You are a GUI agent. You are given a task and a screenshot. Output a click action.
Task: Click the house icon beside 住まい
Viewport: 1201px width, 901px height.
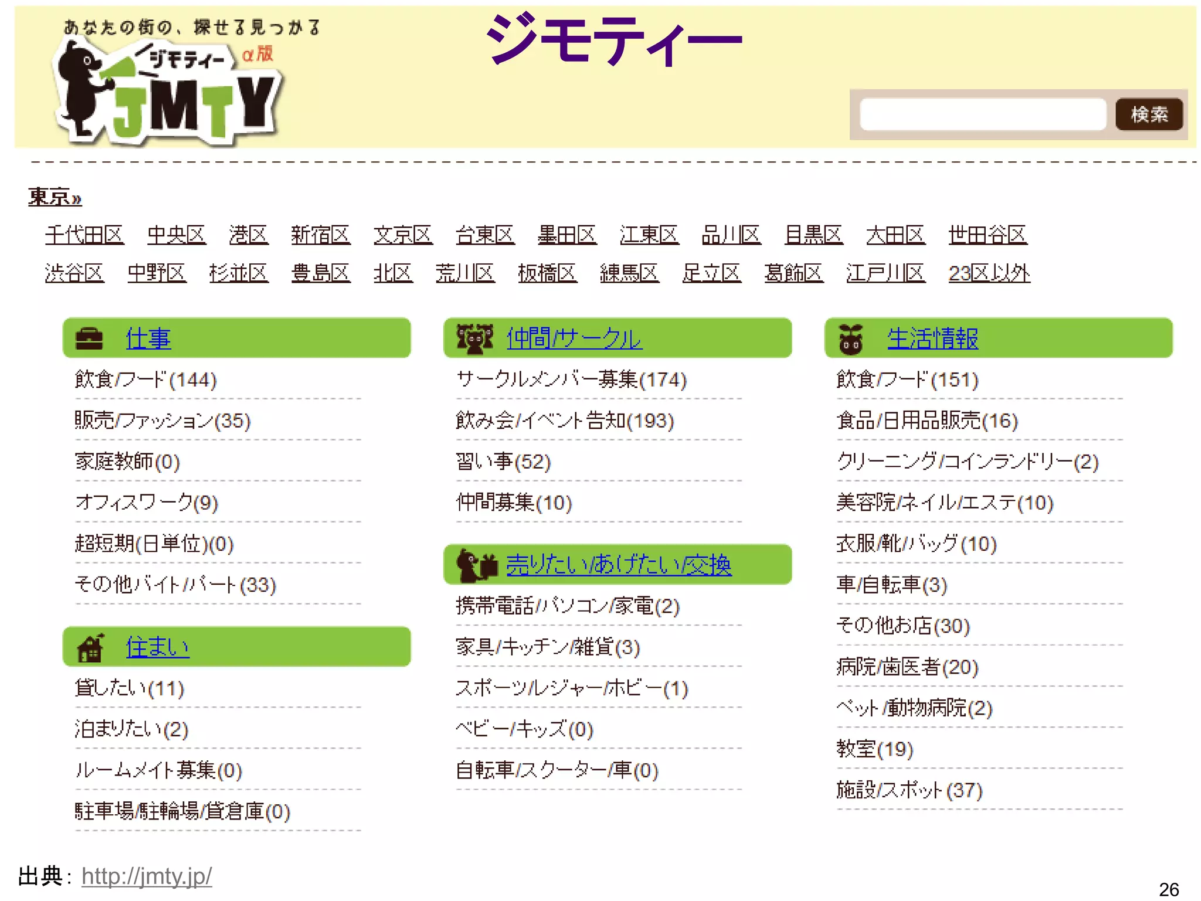(90, 647)
